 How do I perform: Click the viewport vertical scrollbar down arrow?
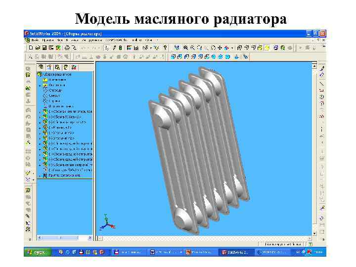tap(314, 233)
